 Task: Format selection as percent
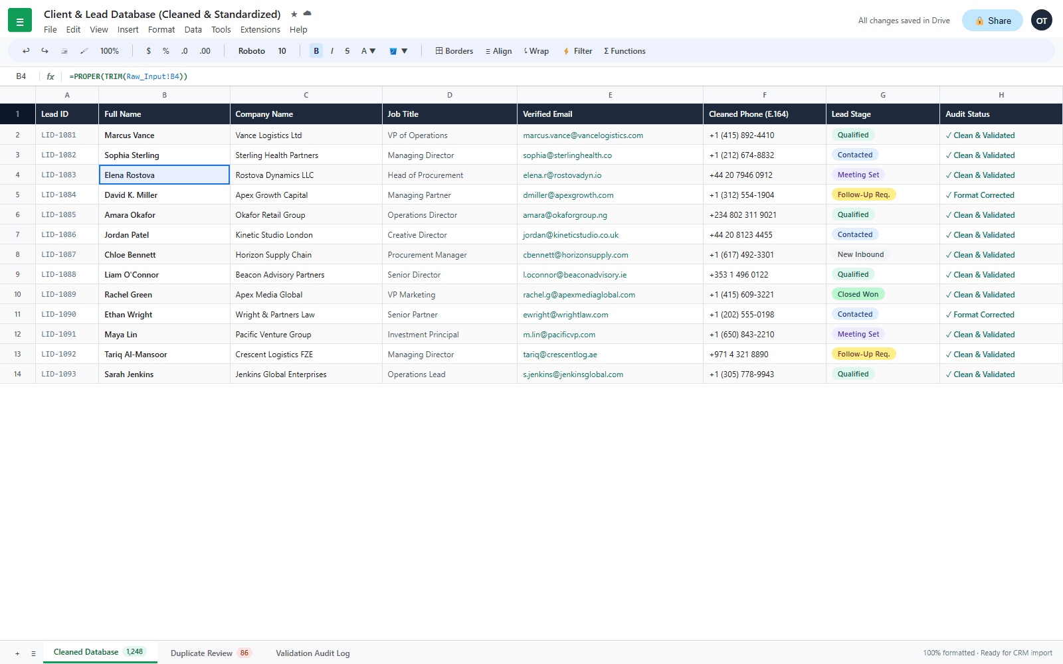tap(166, 51)
